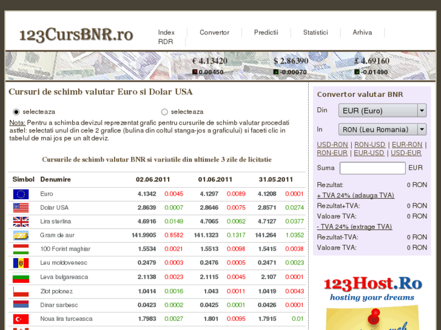Click the Turkish flag icon
Viewport: 441px width, 330px height.
pos(21,319)
